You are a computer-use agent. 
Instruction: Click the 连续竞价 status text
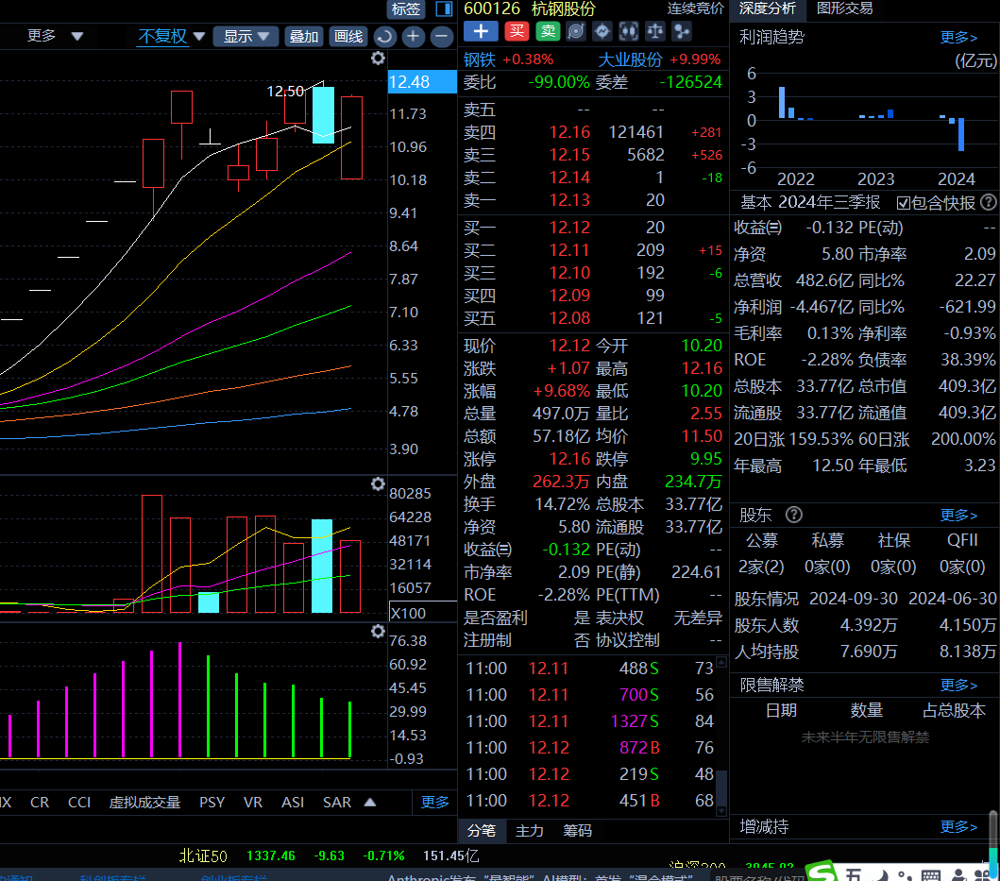[695, 8]
